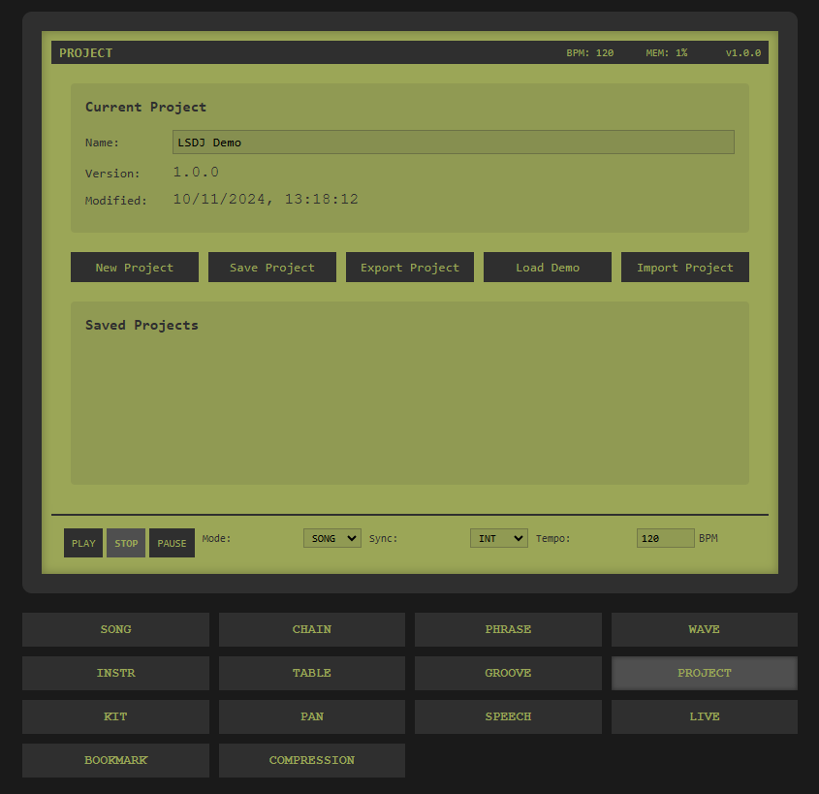819x794 pixels.
Task: Click Export Project button
Action: (409, 268)
